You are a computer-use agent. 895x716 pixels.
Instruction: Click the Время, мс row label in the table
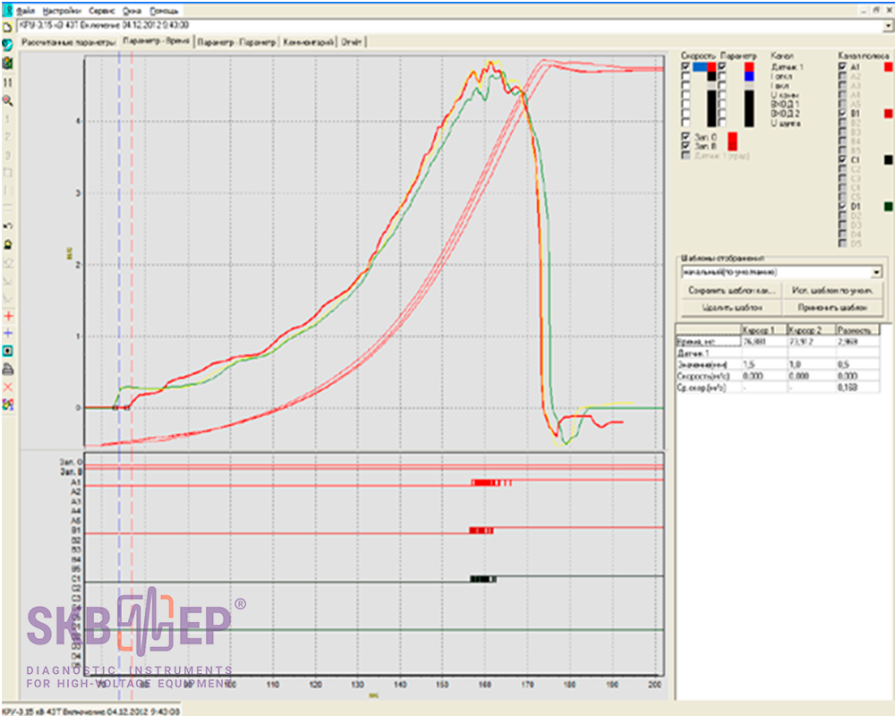[x=708, y=341]
